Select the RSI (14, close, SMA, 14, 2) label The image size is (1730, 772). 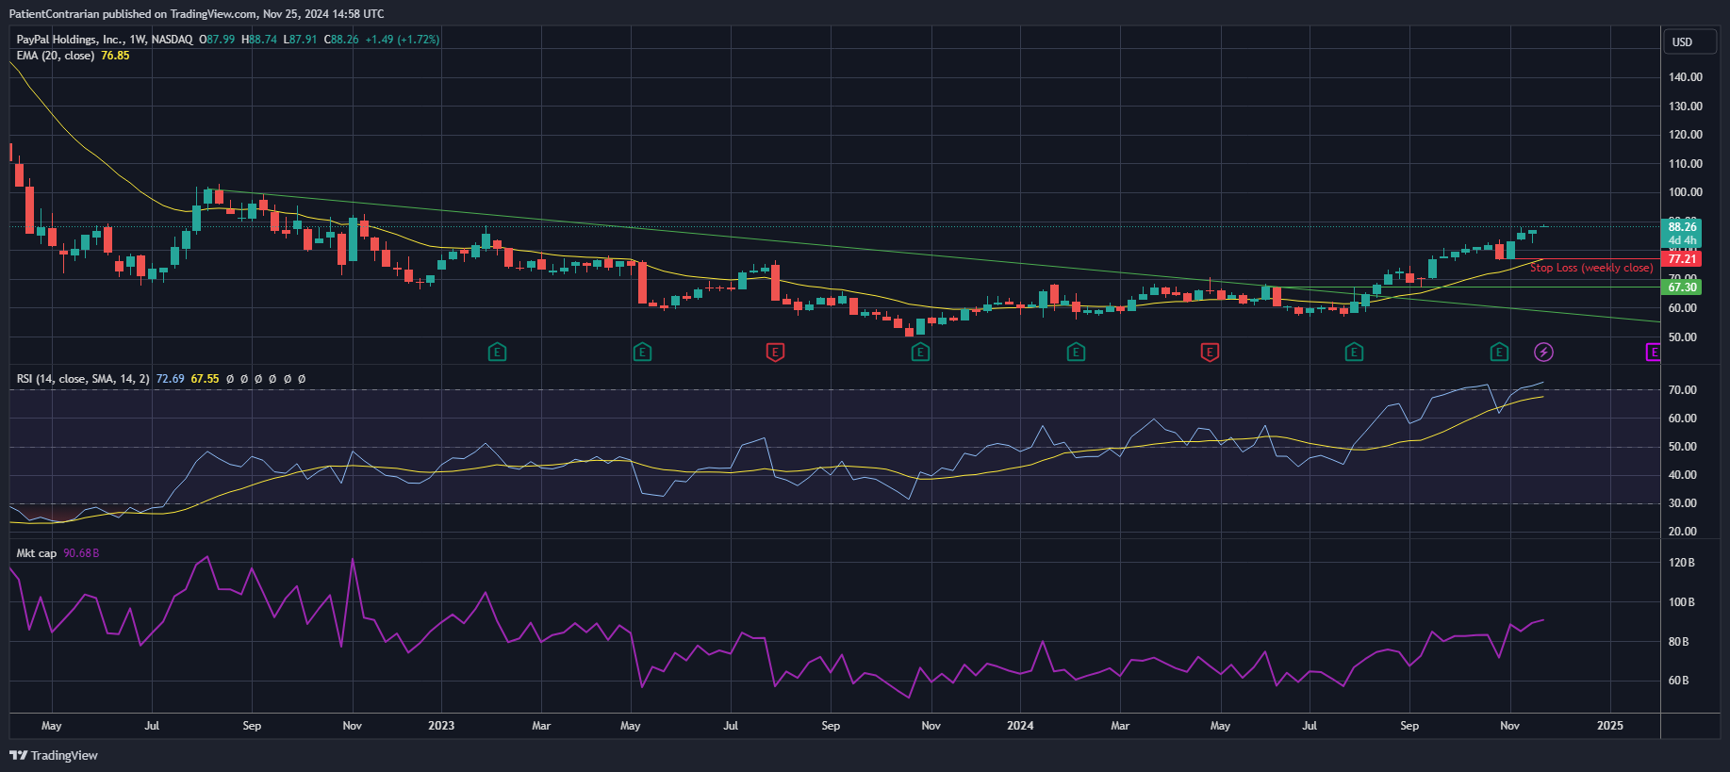pos(83,379)
